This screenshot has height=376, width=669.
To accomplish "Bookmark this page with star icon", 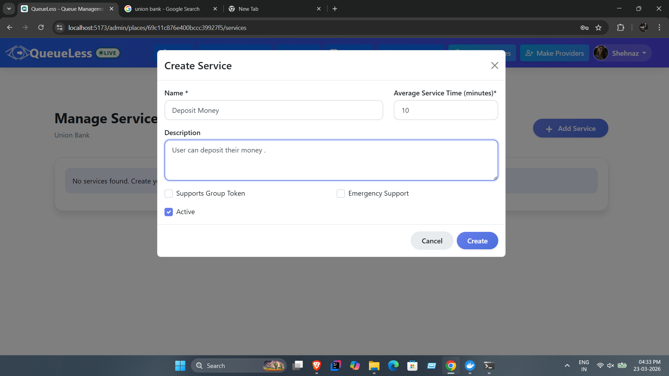I will (599, 28).
